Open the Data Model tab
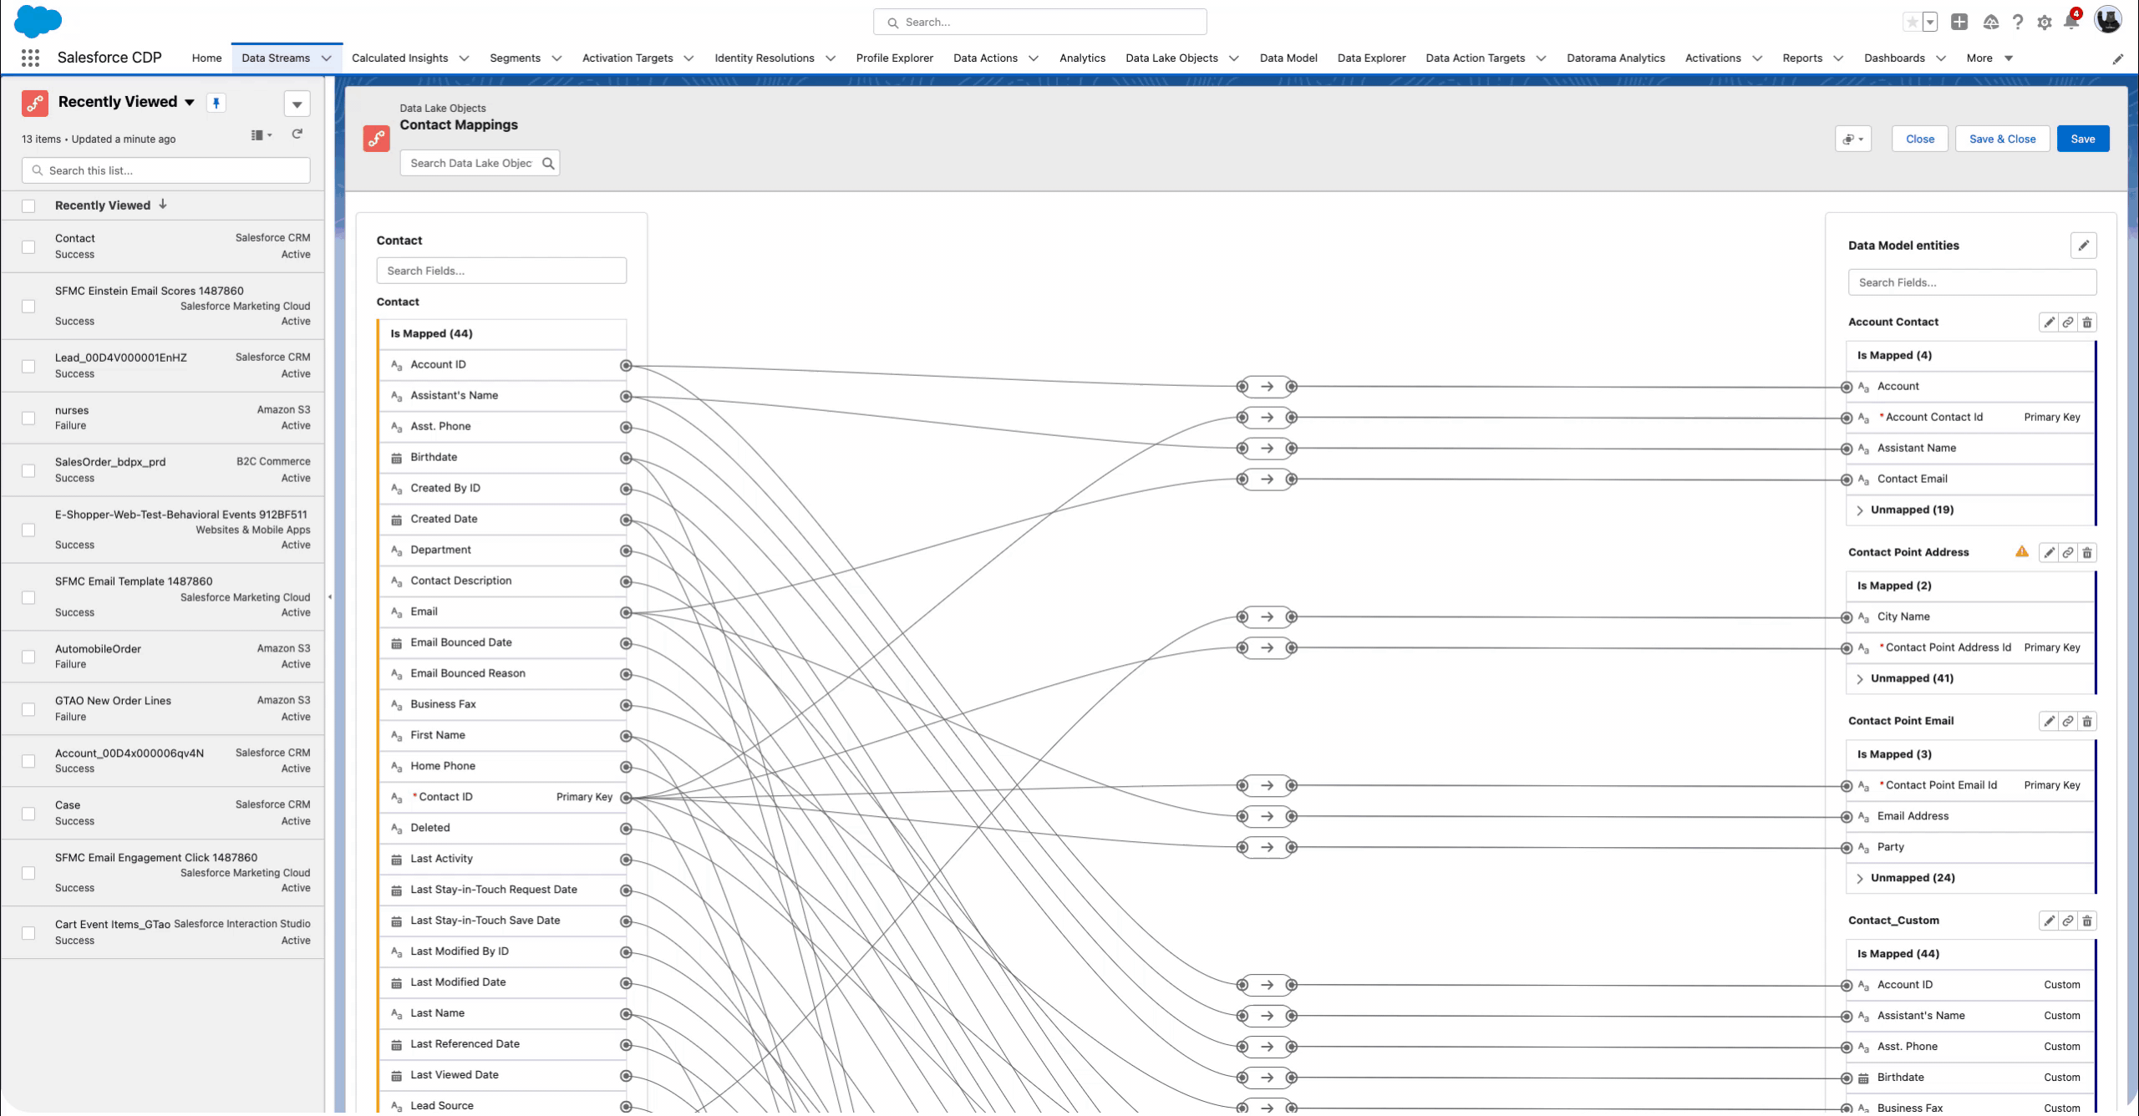The image size is (2139, 1116). (x=1288, y=58)
